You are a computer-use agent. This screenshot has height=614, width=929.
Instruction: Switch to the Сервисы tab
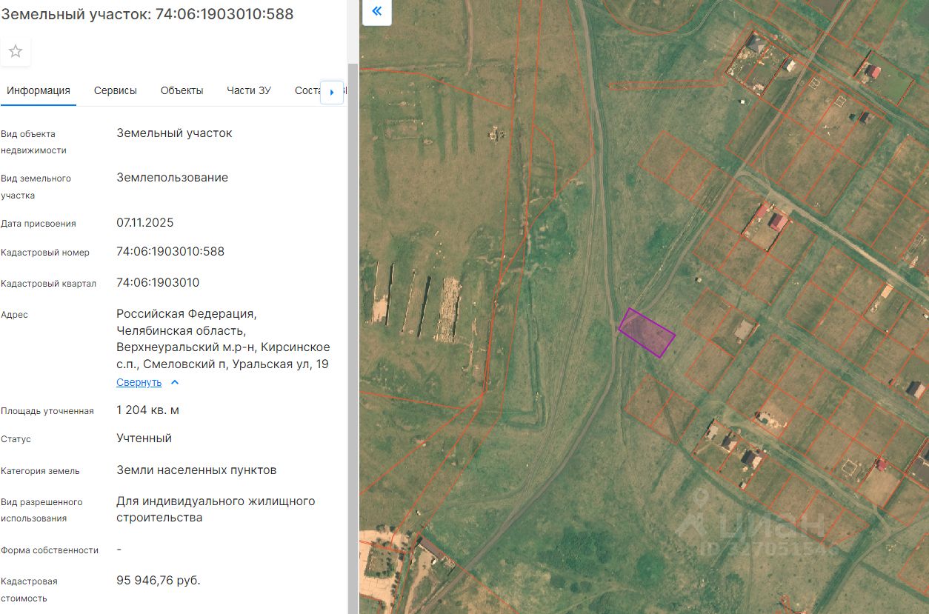[116, 90]
